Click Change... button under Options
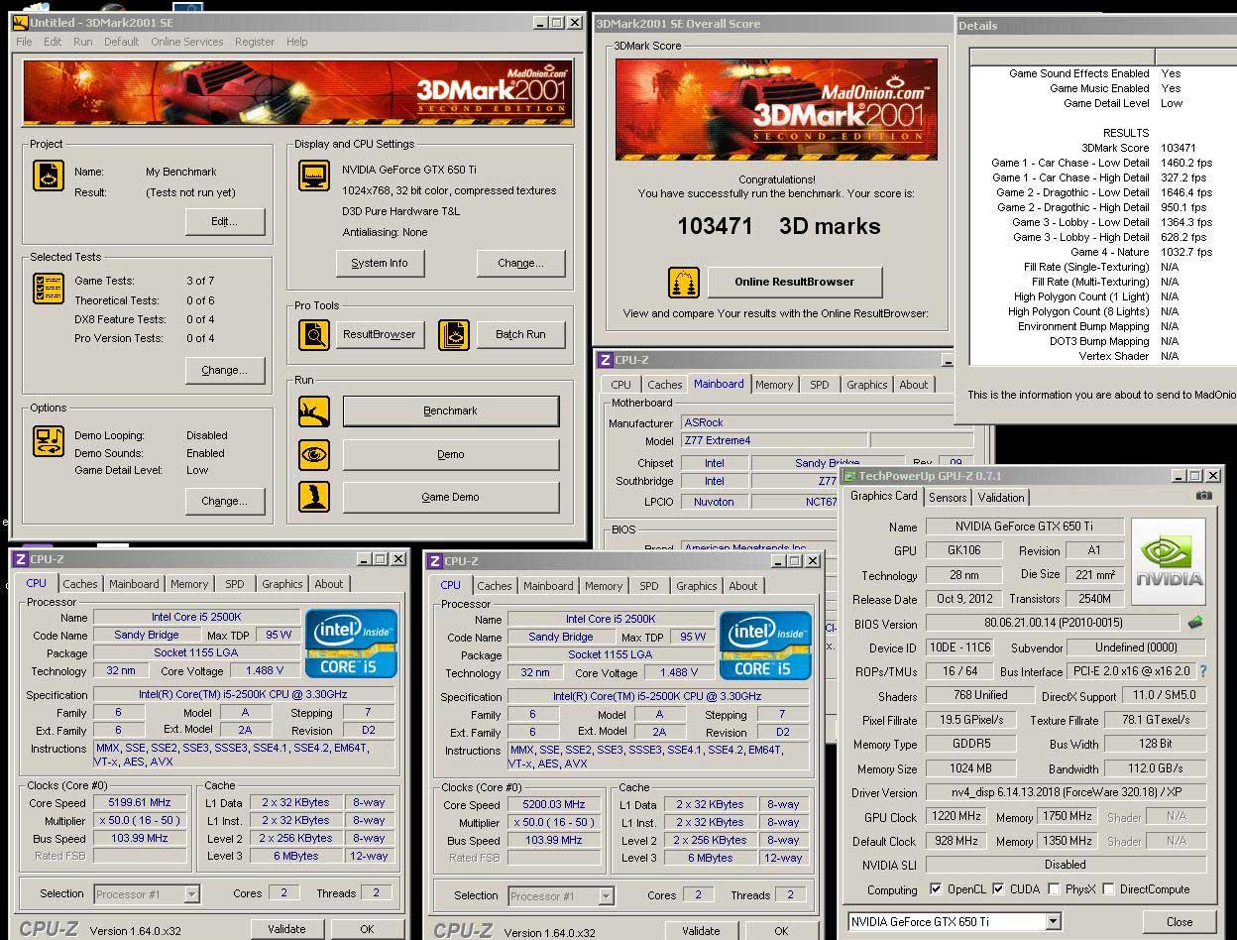The height and width of the screenshot is (940, 1237). 225,501
